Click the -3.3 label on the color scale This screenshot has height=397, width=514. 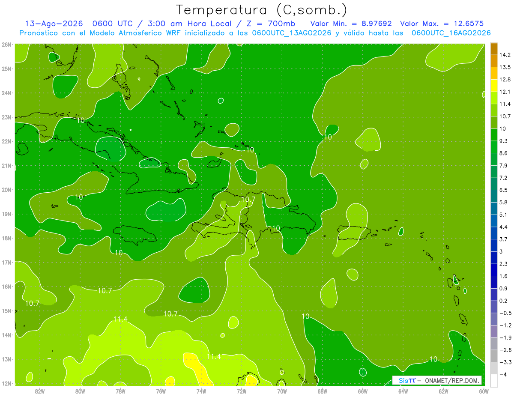[x=505, y=362]
